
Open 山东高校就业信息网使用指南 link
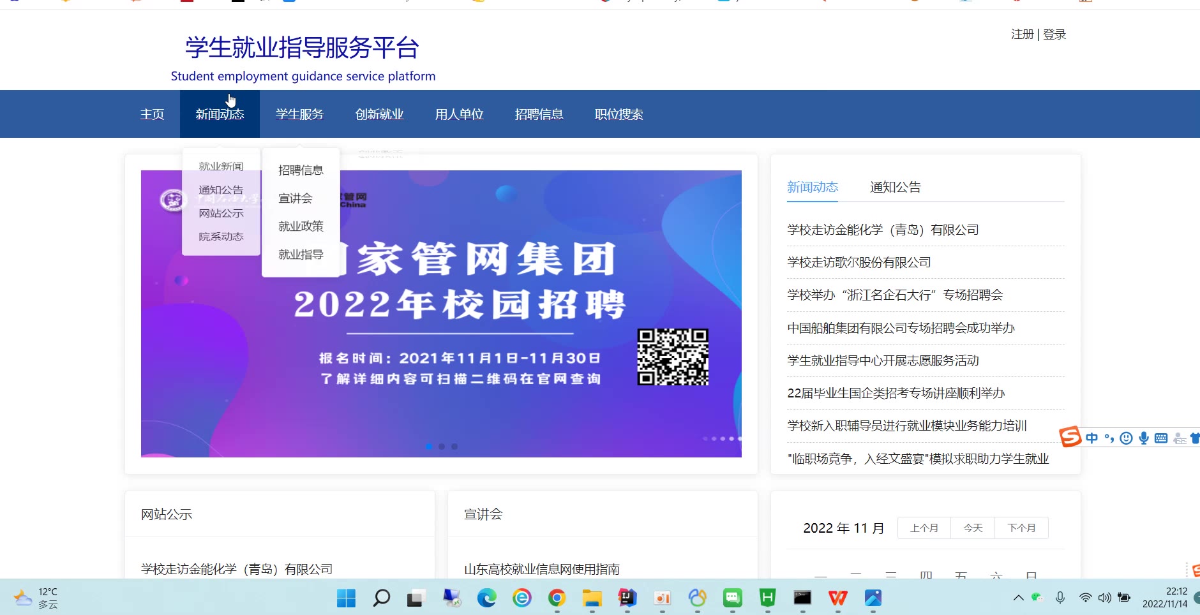[x=541, y=569]
